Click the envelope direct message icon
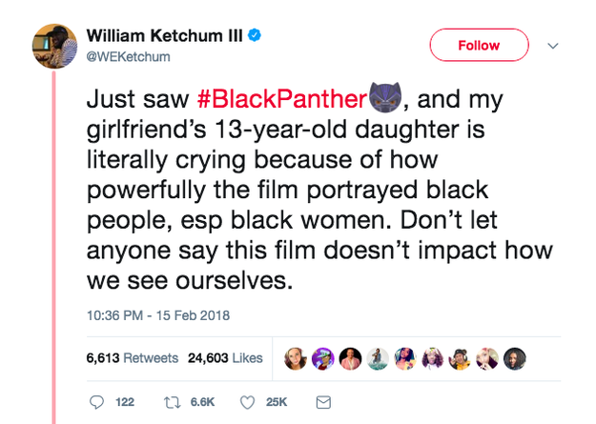Viewport: 596px width, 424px height. (322, 403)
